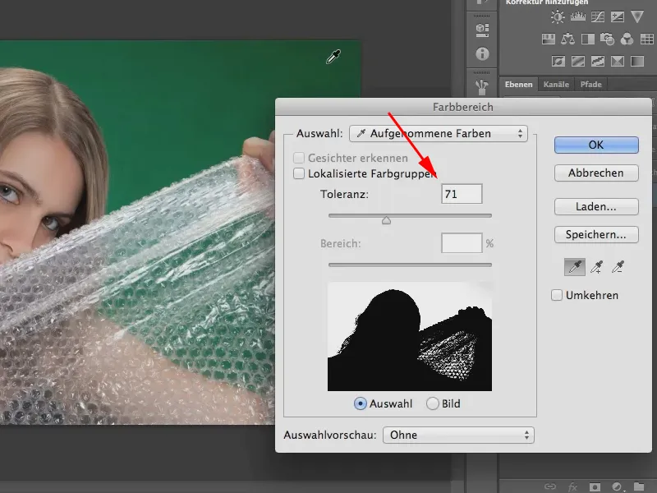
Task: Click the link layers chain icon
Action: (550, 486)
